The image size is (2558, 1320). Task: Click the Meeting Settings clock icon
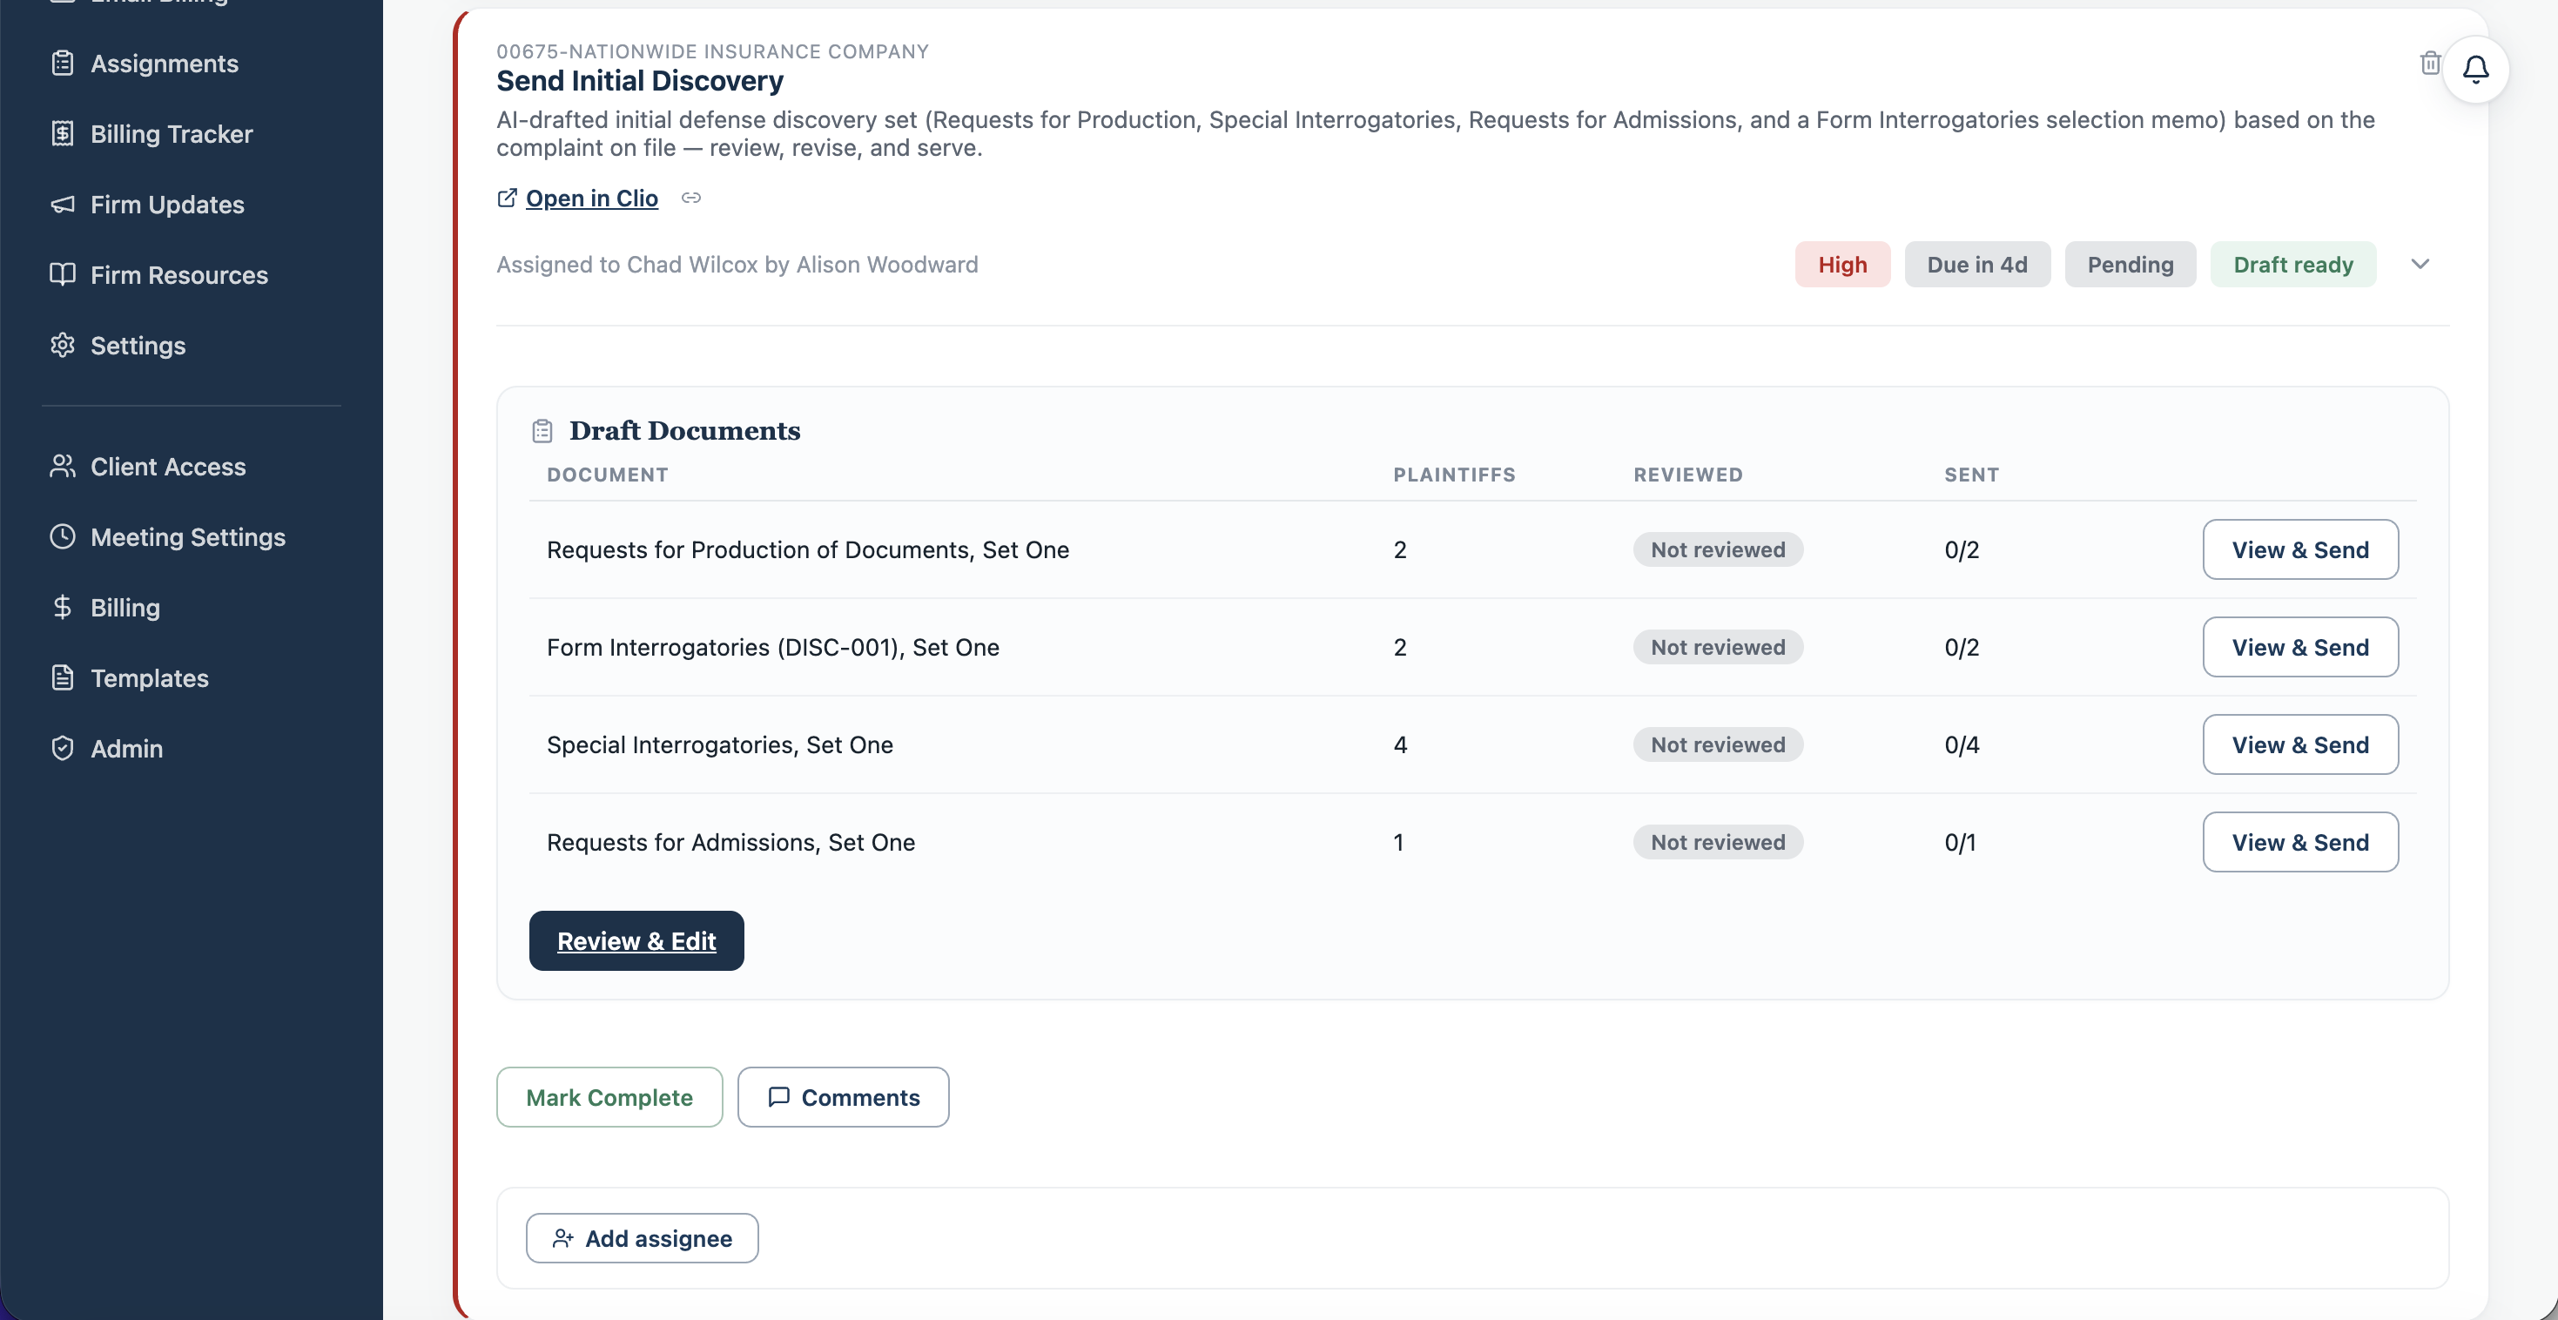63,536
